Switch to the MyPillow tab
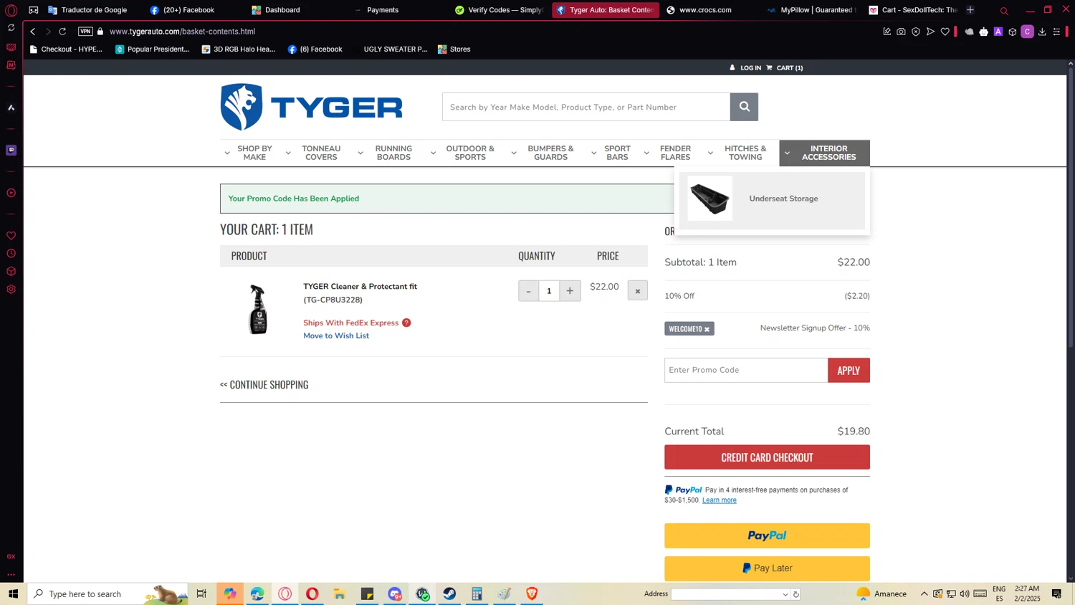The image size is (1075, 605). click(x=812, y=10)
